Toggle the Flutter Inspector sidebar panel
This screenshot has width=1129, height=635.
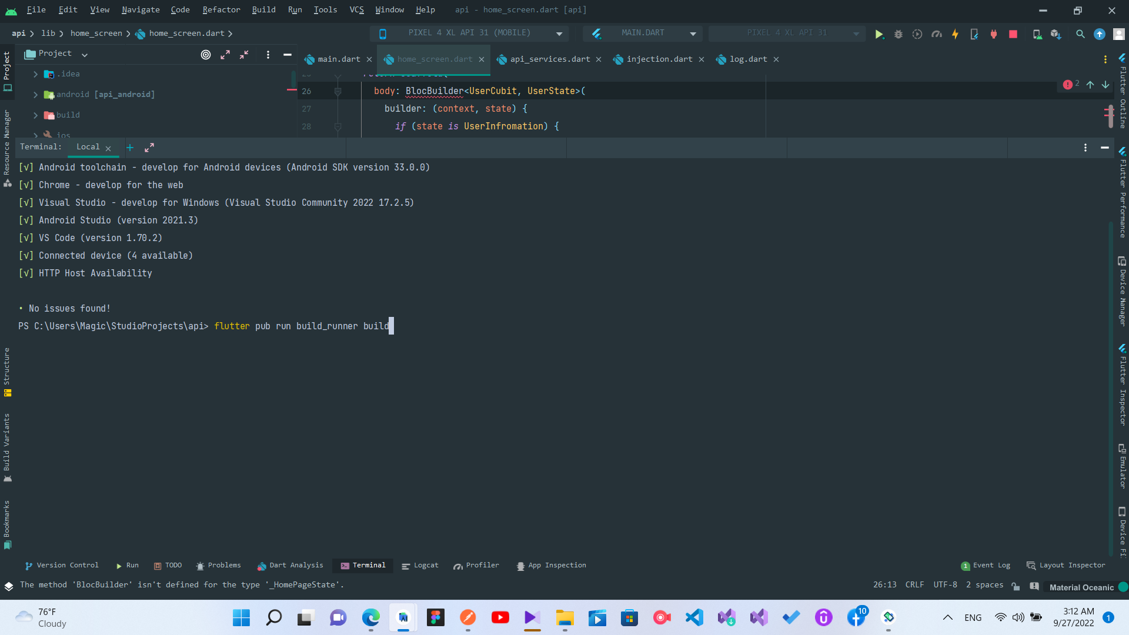1122,385
